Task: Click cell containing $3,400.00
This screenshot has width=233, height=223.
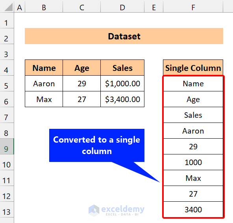Action: pos(122,99)
